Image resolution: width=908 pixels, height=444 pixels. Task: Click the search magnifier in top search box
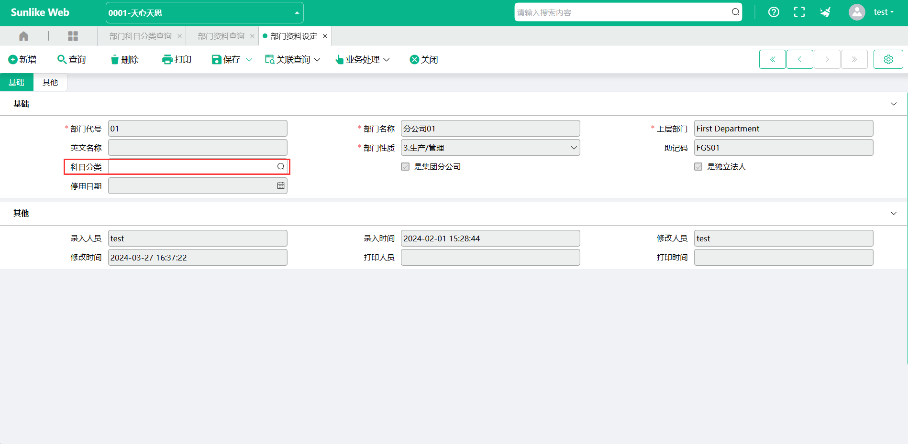[735, 12]
